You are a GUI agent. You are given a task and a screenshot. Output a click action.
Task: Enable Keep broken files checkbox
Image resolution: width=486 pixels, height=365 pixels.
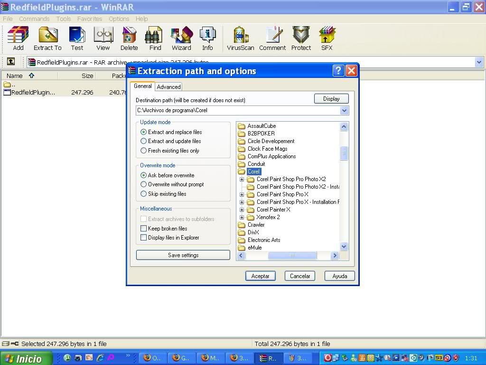click(143, 229)
